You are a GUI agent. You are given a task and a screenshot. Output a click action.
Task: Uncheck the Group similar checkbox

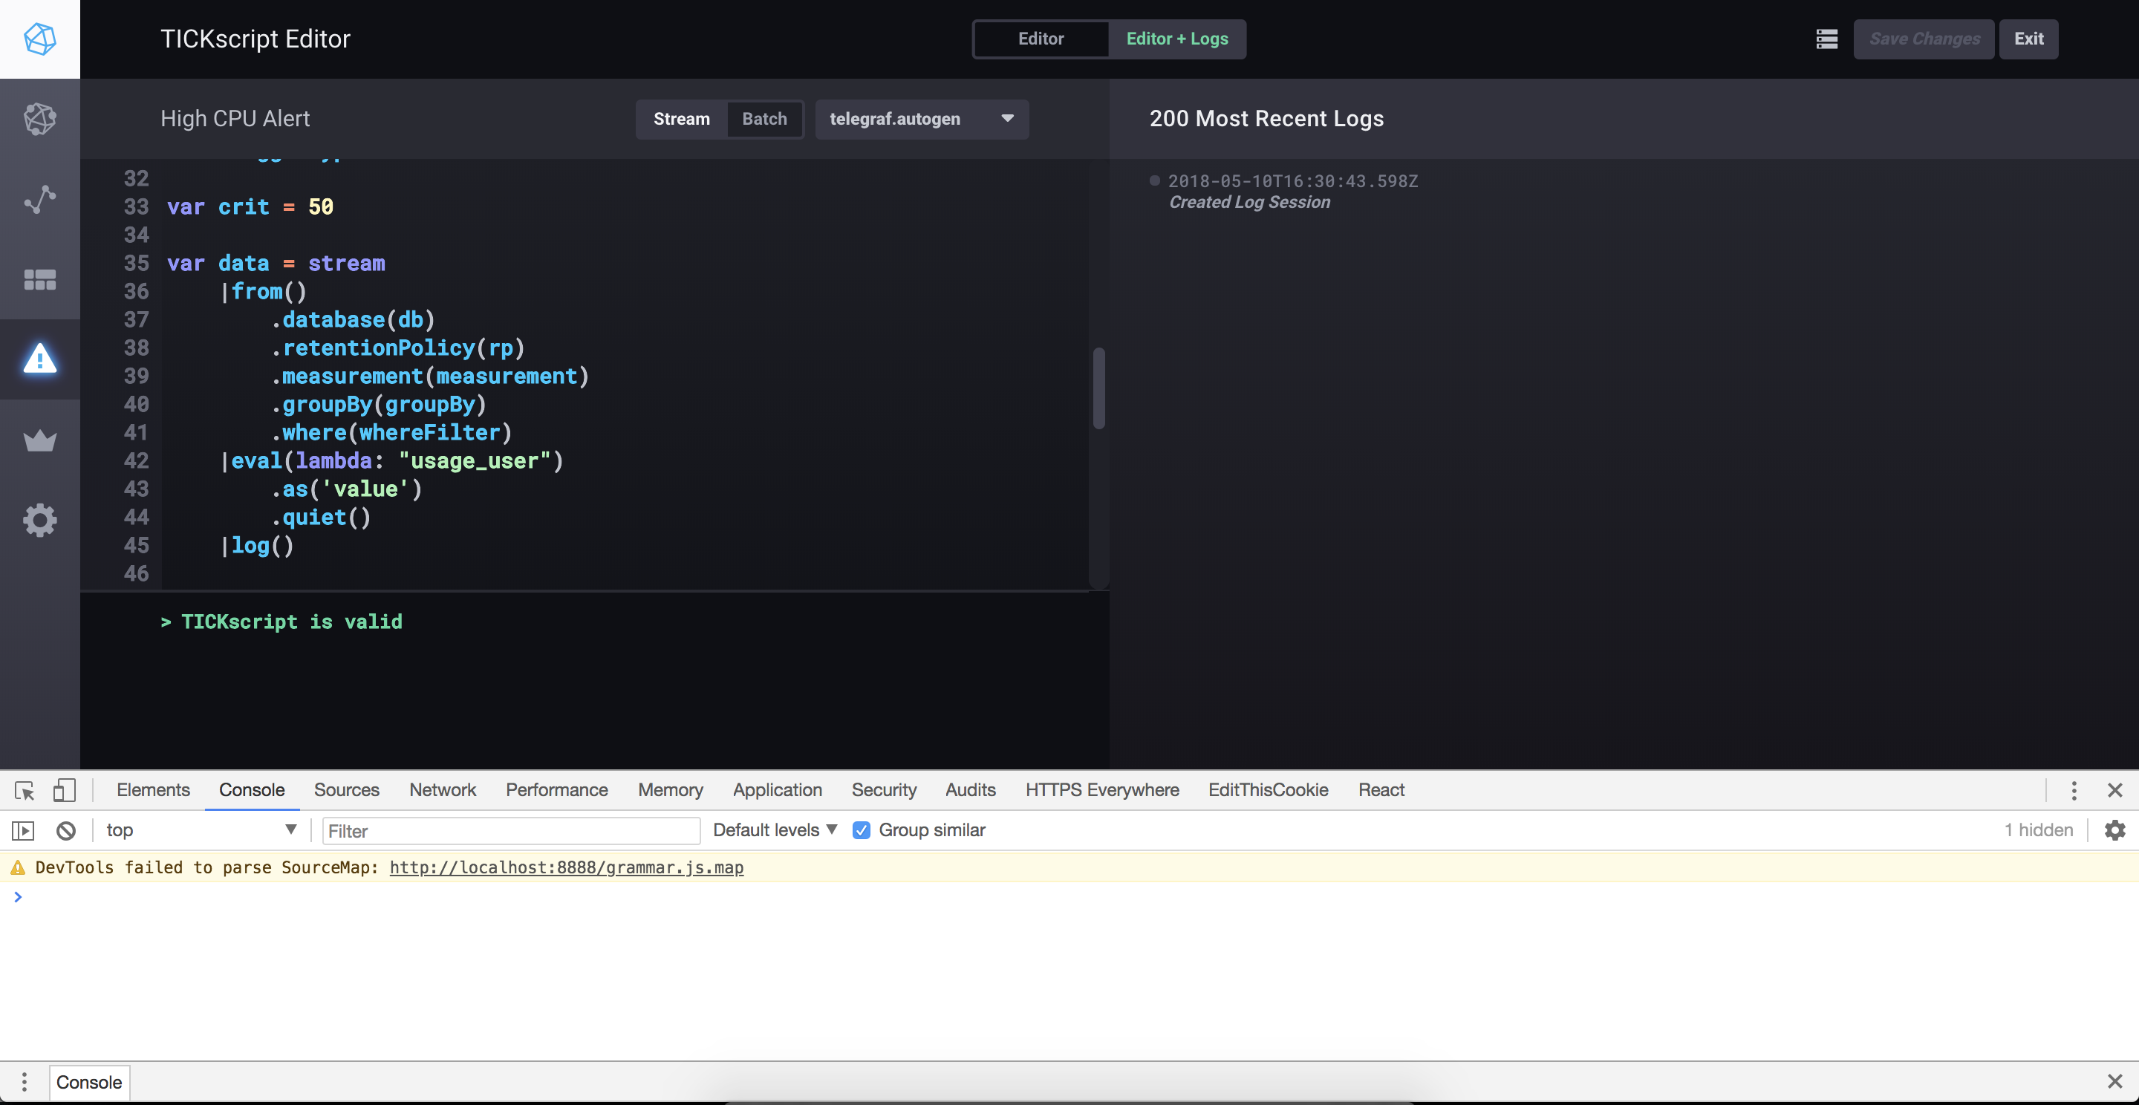[x=862, y=829]
